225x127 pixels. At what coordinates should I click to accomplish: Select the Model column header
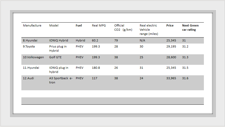[x=54, y=25]
